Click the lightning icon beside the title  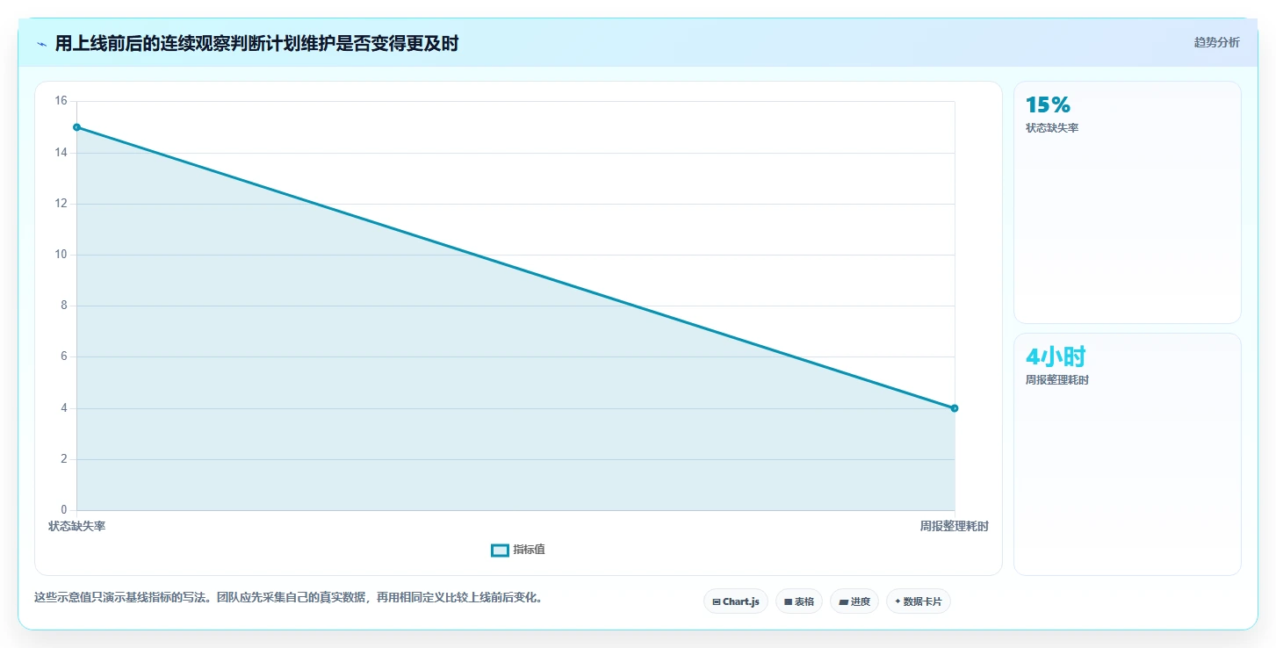tap(41, 44)
